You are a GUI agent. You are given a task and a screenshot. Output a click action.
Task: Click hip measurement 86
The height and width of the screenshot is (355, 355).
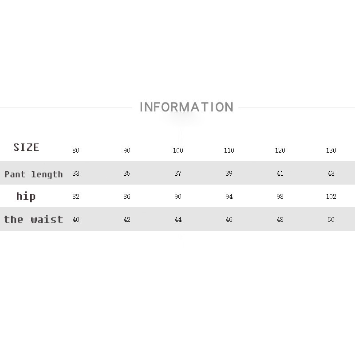127,197
